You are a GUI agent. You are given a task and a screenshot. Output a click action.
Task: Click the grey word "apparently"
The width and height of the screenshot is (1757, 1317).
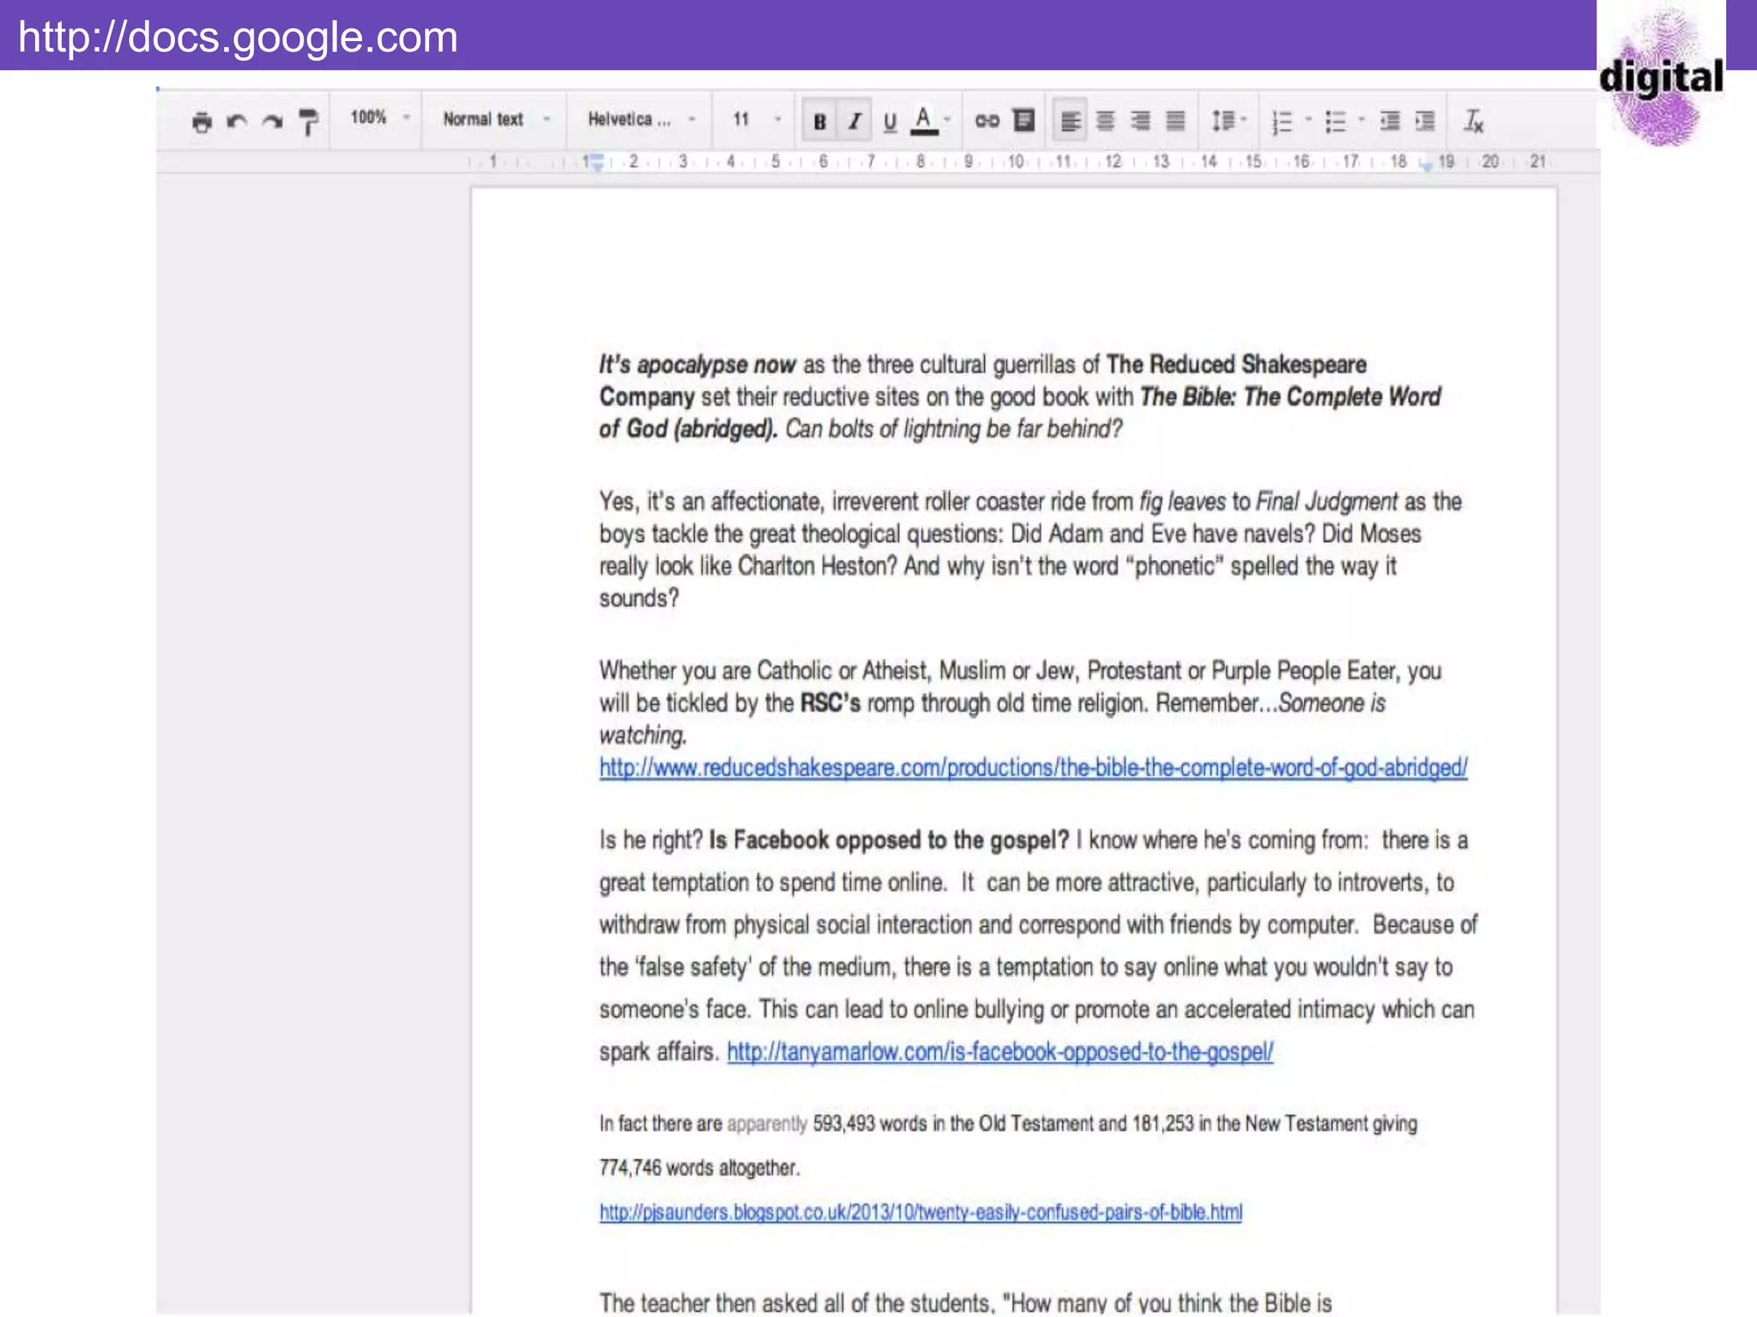[x=767, y=1124]
